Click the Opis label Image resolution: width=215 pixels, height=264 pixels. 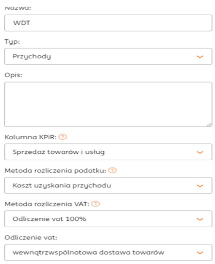[x=13, y=75]
